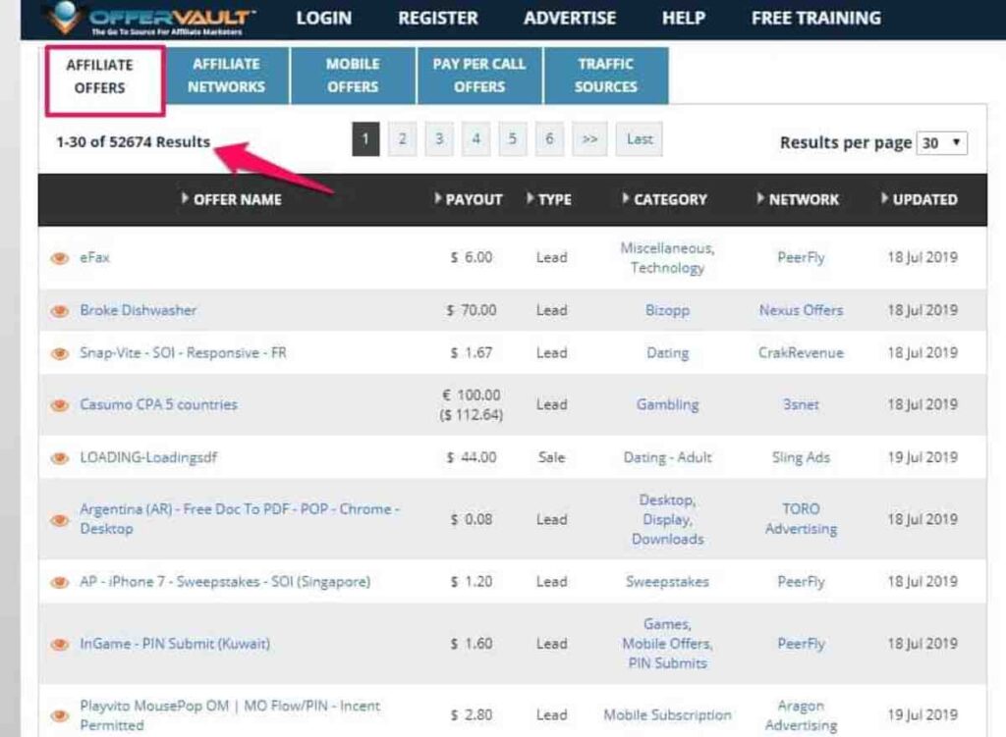Image resolution: width=1006 pixels, height=737 pixels.
Task: Sort the table by Network column
Action: pos(798,199)
